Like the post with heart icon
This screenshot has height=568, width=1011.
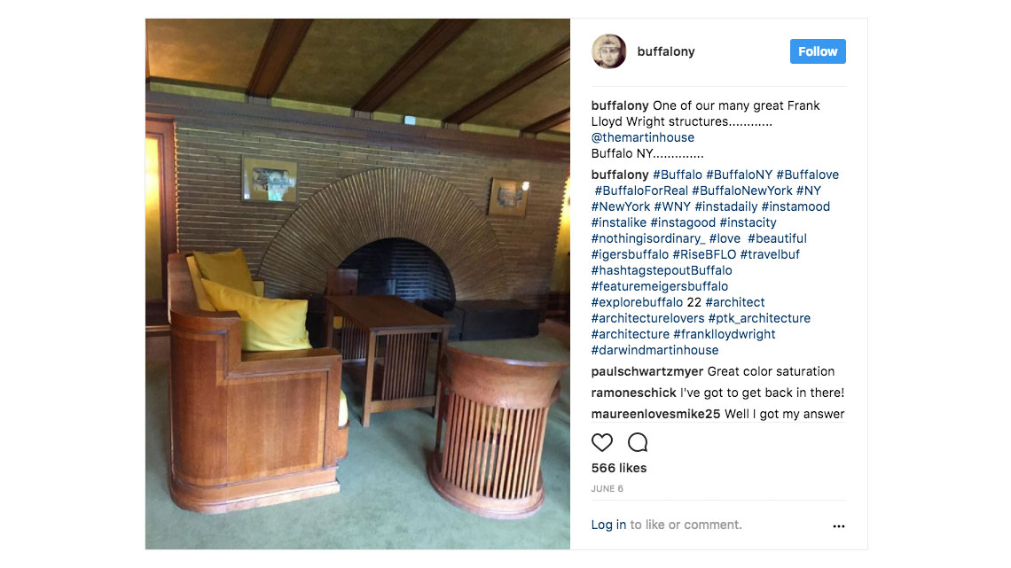click(601, 442)
